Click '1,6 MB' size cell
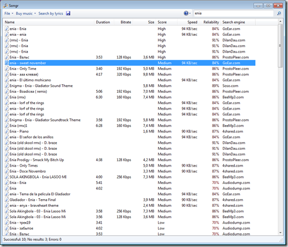 [148, 131]
